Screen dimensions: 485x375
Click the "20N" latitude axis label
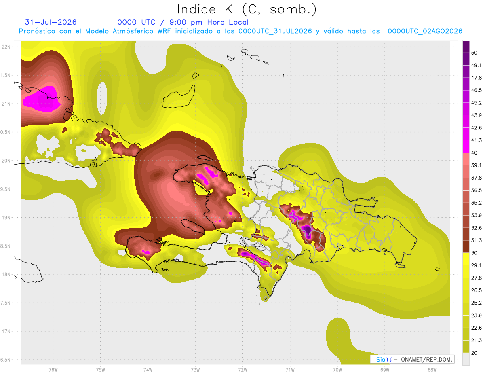6,161
